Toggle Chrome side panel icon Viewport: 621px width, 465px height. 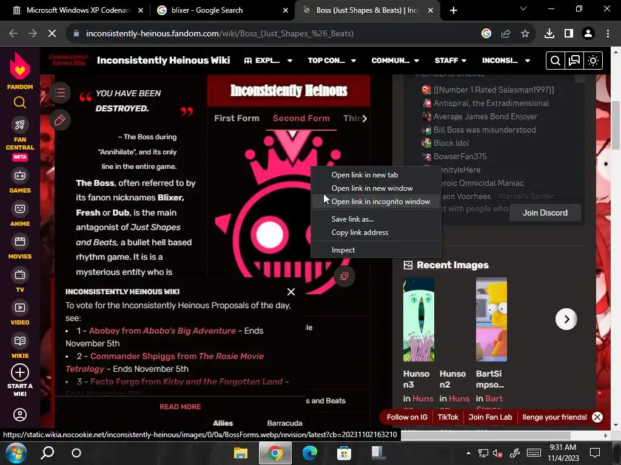(x=569, y=33)
